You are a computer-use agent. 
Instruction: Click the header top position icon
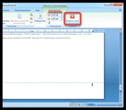(49, 15)
